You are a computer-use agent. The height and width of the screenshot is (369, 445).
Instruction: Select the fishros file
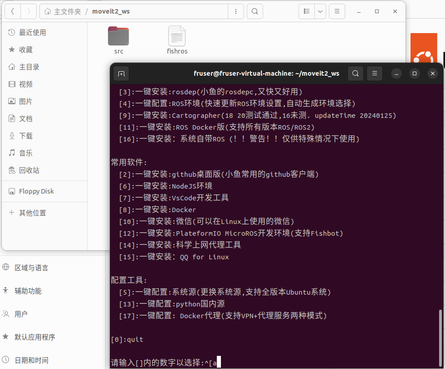177,40
